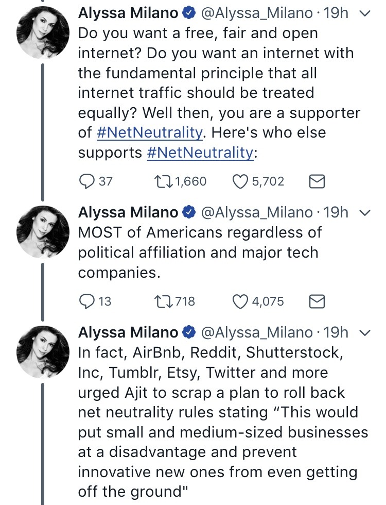Open the third tweet's chevron dropdown
Viewport: 386px width, 505px height.
coord(364,332)
